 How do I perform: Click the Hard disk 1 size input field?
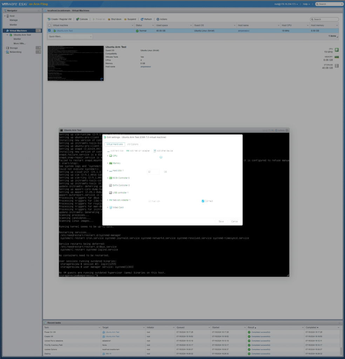tap(153, 172)
